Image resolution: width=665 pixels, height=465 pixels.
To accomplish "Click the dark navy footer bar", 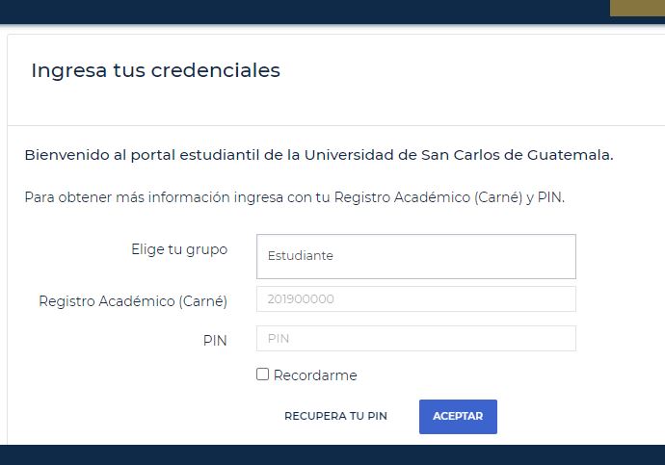I will (x=332, y=454).
